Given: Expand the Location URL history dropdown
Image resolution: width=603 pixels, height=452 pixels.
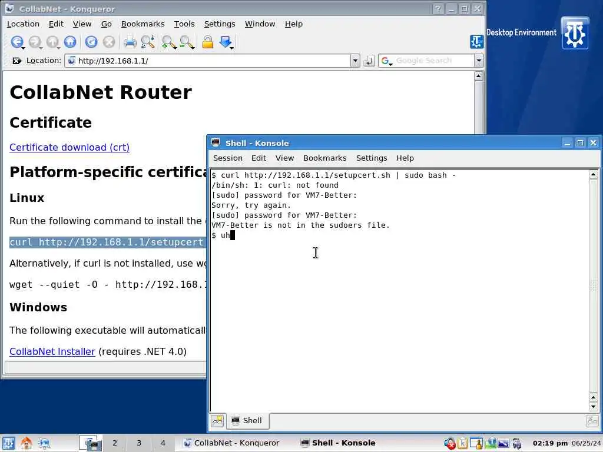Looking at the screenshot, I should [355, 61].
